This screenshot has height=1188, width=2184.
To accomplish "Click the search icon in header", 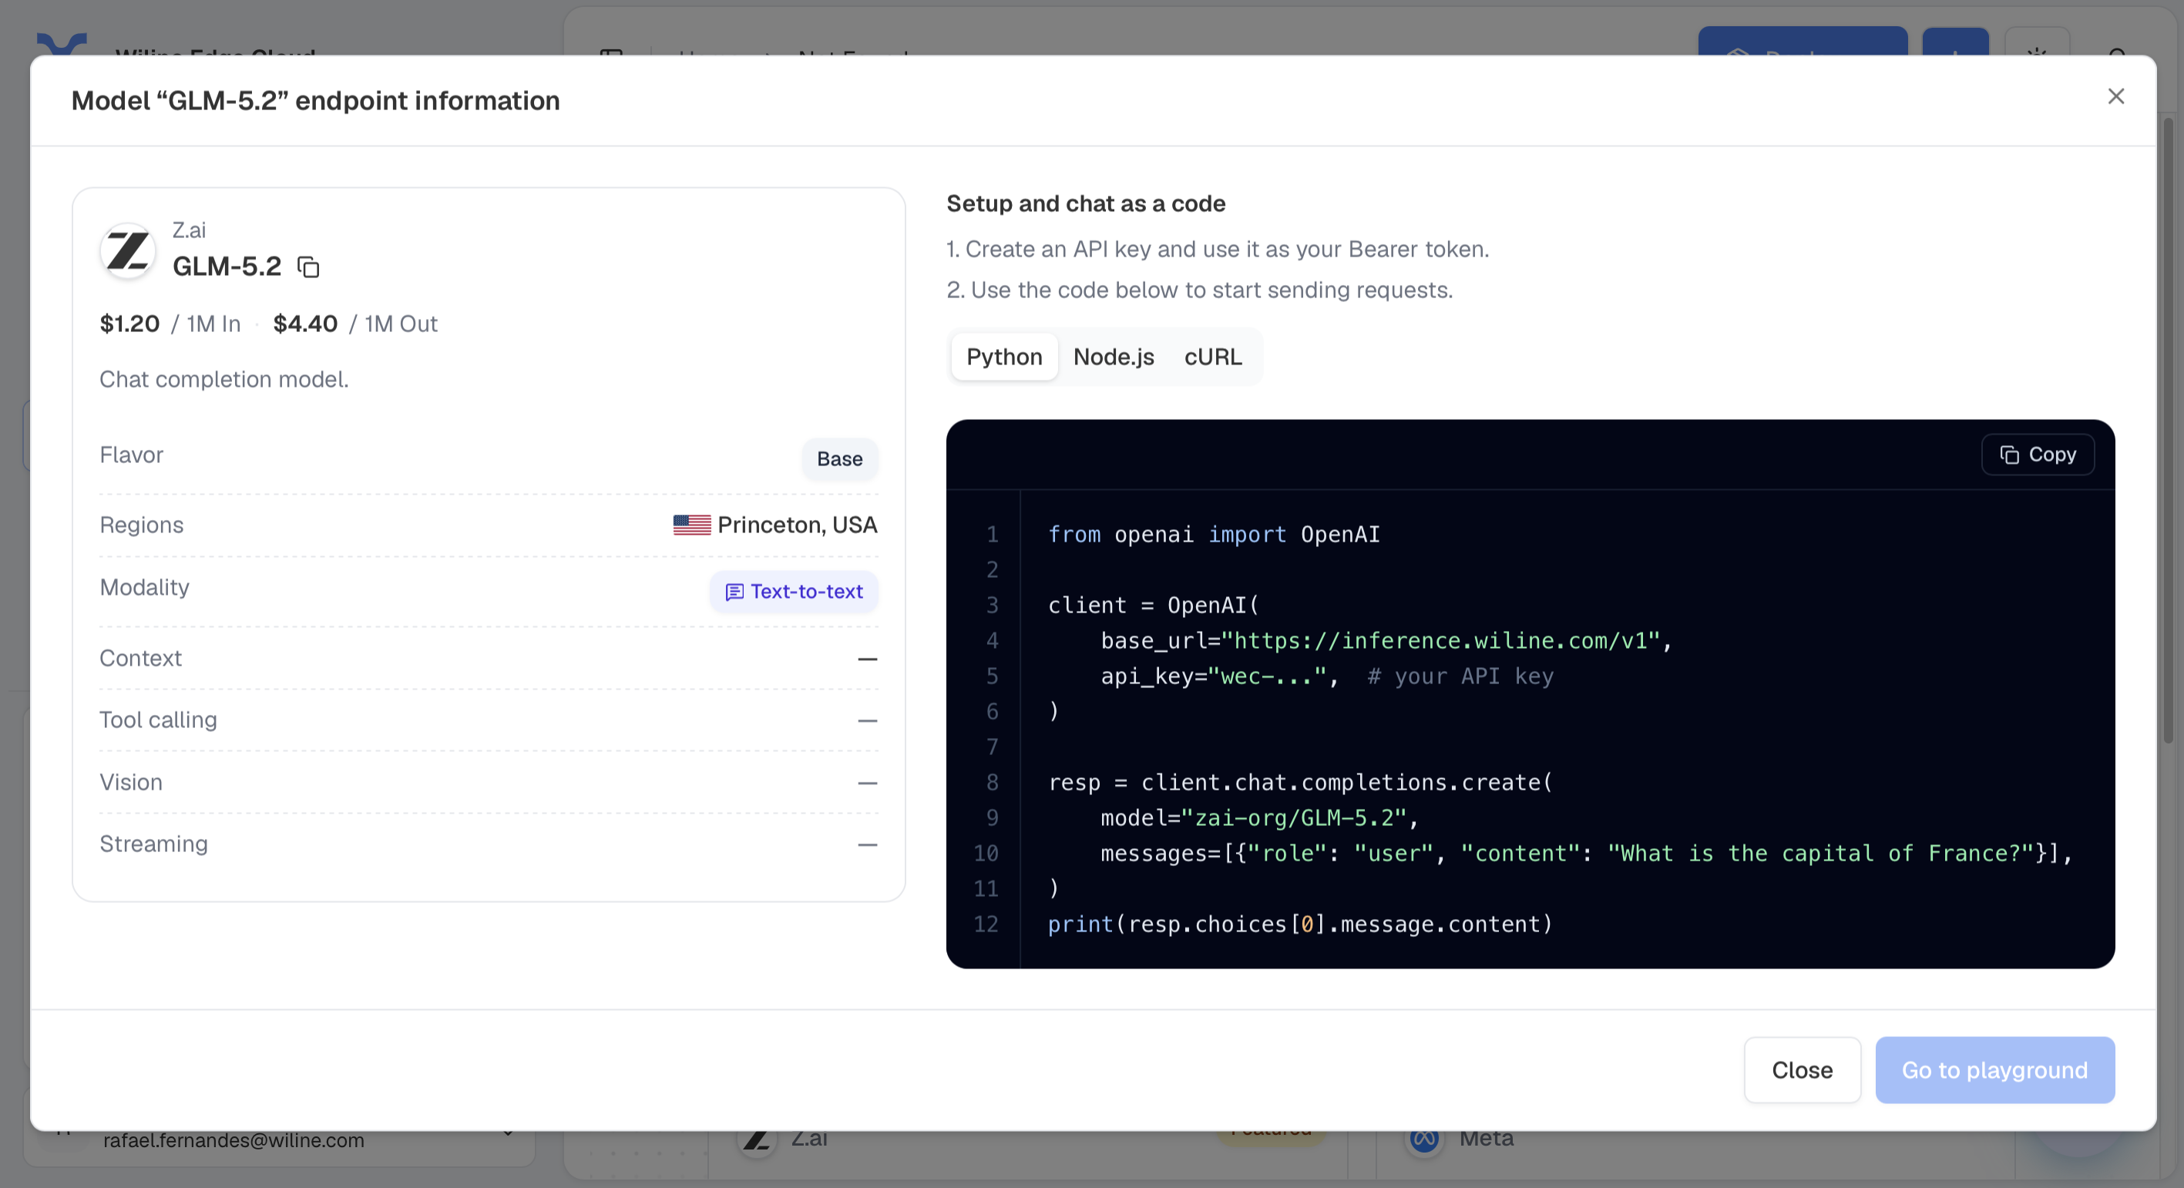I will (x=2117, y=51).
